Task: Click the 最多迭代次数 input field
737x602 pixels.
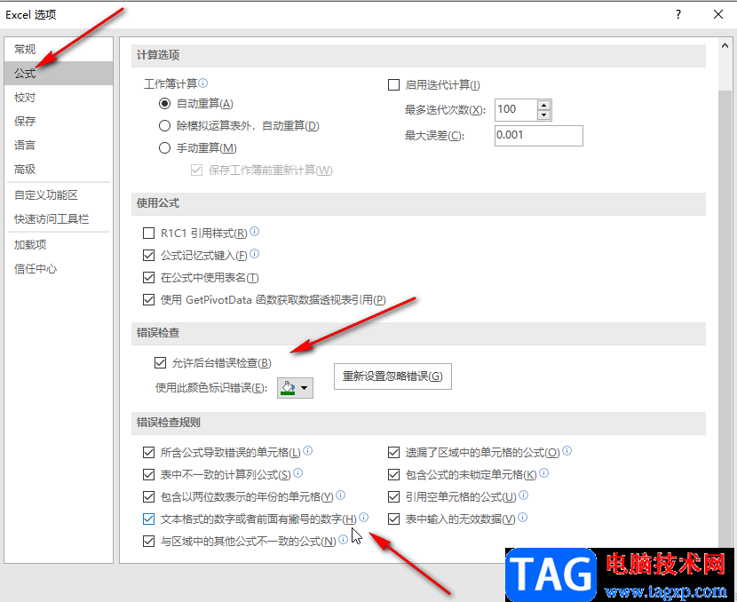Action: (x=516, y=109)
